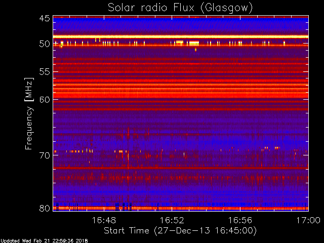The width and height of the screenshot is (324, 243).
Task: Select the 'Frequency [MHz]' axis label
Action: point(29,113)
